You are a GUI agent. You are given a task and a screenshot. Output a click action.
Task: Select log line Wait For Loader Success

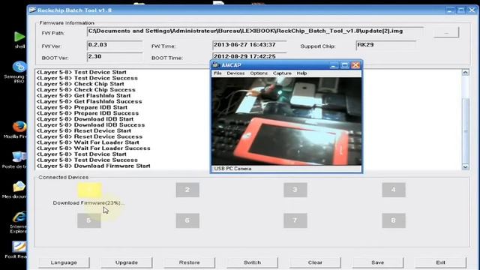click(x=93, y=148)
